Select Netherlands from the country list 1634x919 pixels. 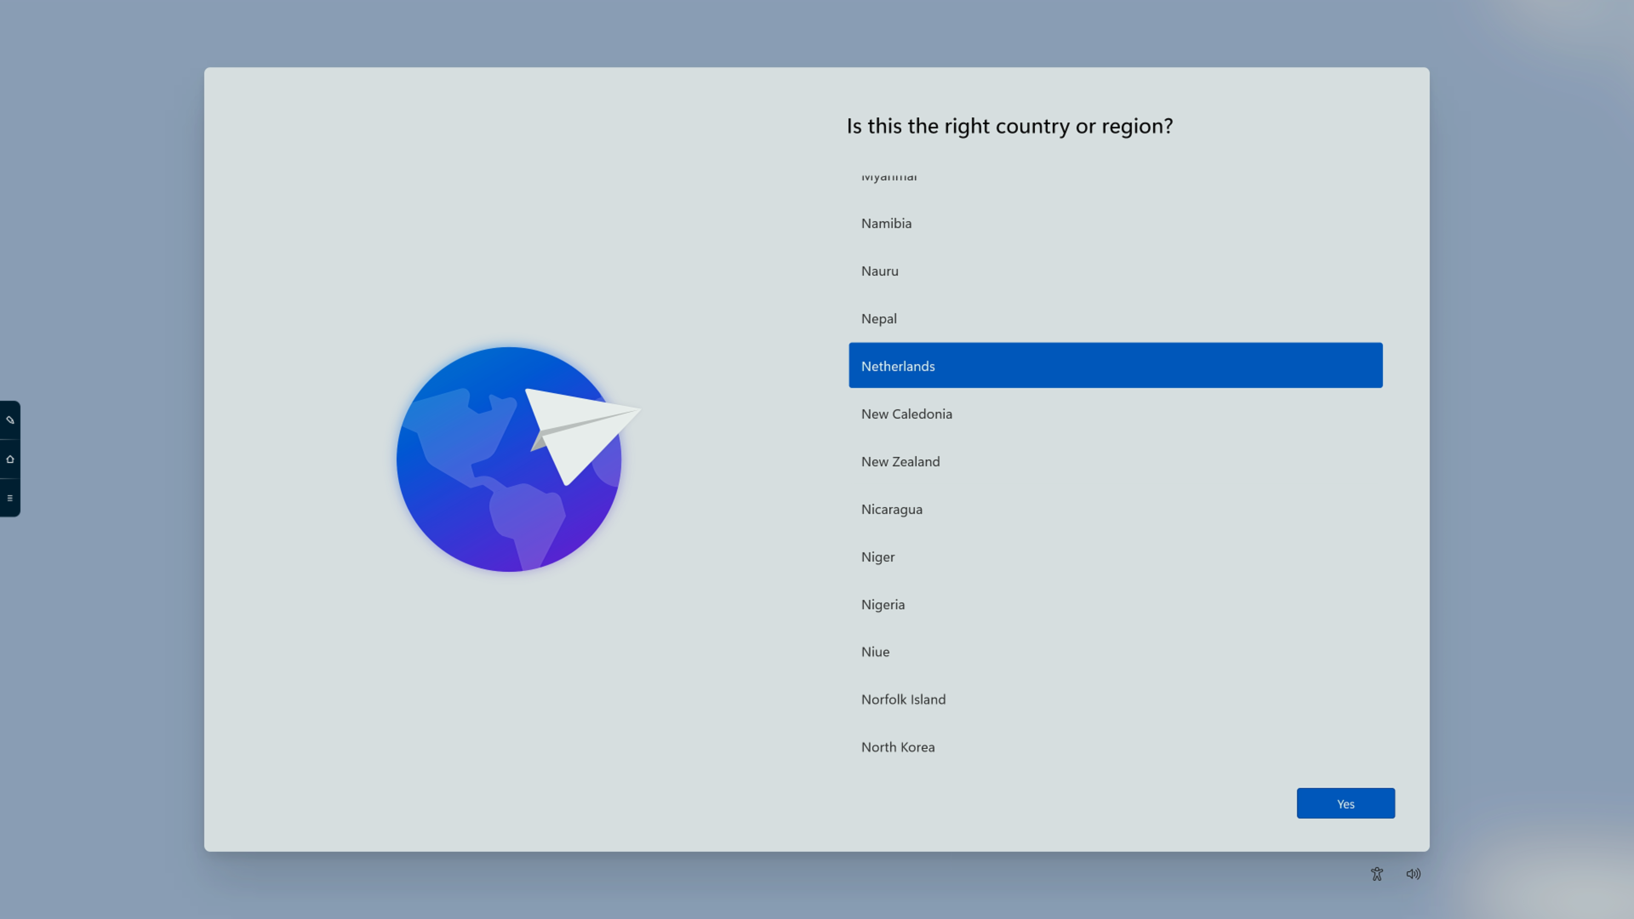pos(1115,366)
